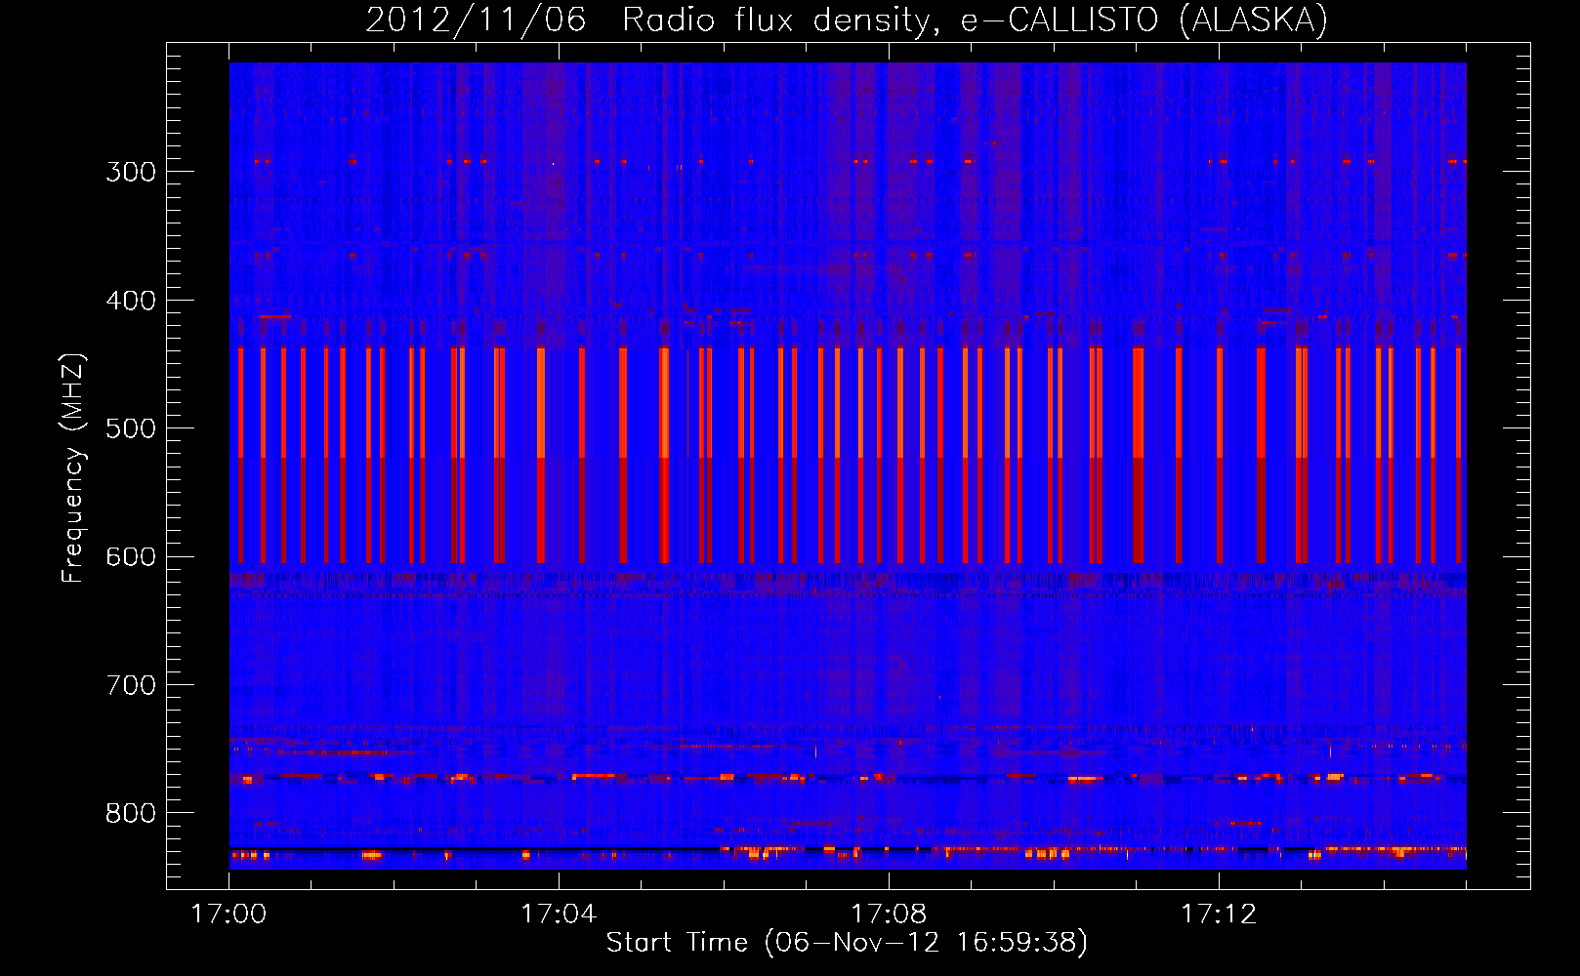Click the 17:08 time tick label

click(x=889, y=914)
